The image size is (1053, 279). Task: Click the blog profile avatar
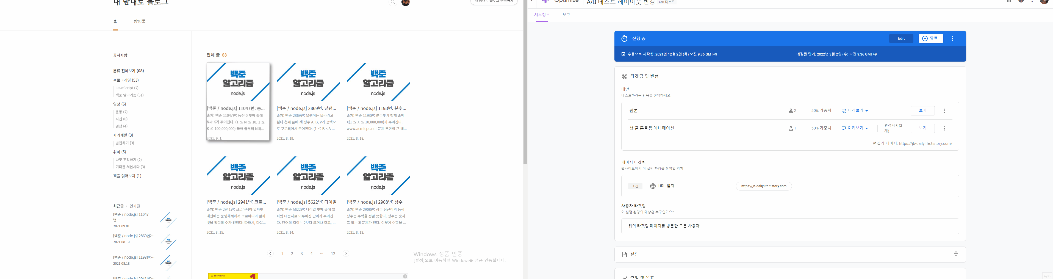coord(406,2)
